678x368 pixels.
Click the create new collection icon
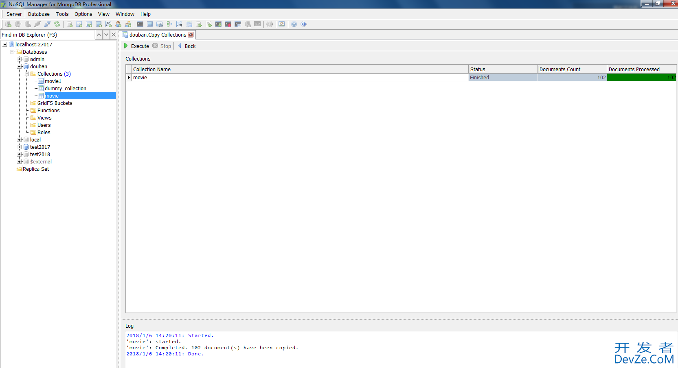(79, 24)
